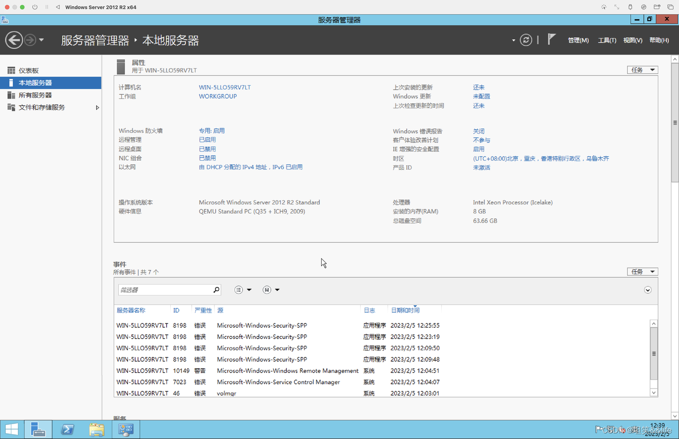Image resolution: width=679 pixels, height=439 pixels.
Task: Open notifications flag icon
Action: click(551, 40)
